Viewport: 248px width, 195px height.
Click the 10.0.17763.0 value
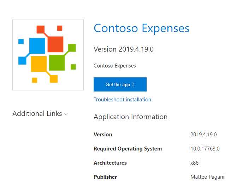click(x=205, y=149)
